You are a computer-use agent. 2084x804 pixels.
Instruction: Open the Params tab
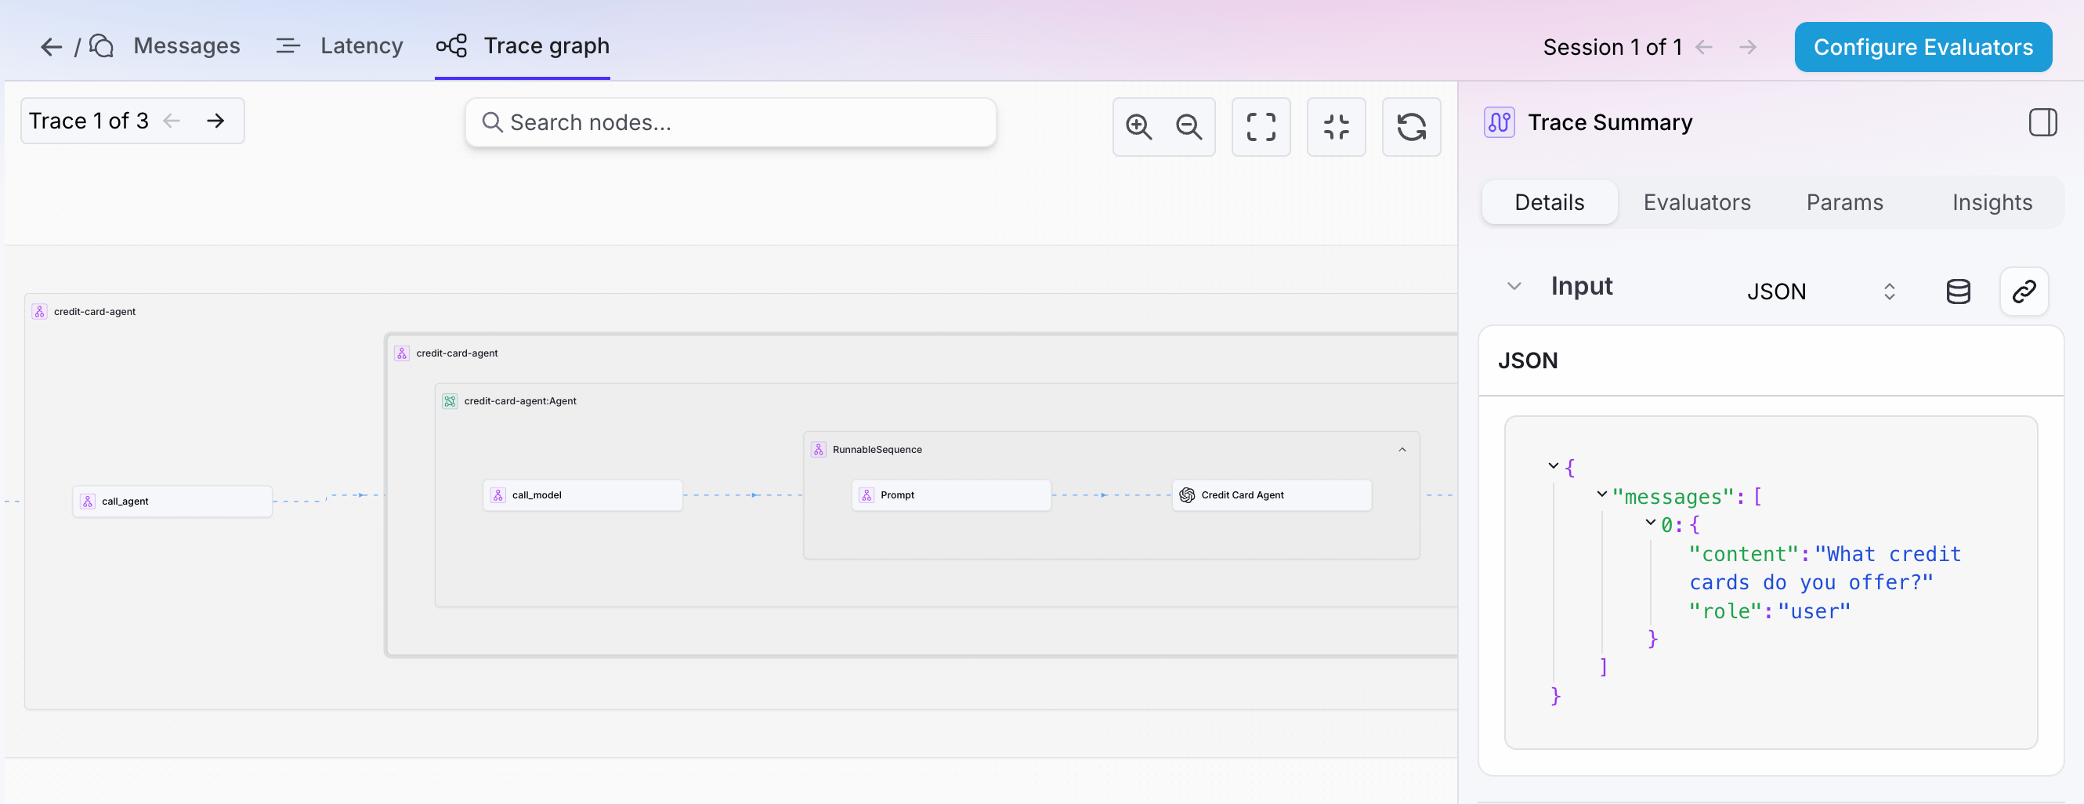point(1843,202)
